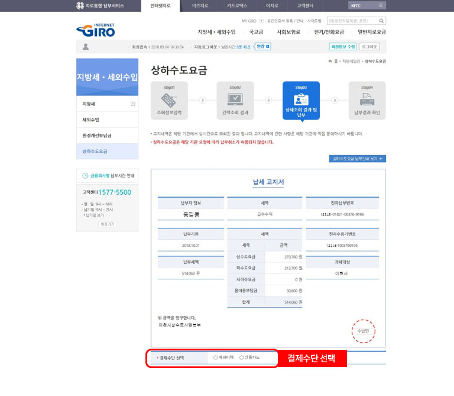Click the 과세대상 value 이천시
This screenshot has height=396, width=454.
341,273
